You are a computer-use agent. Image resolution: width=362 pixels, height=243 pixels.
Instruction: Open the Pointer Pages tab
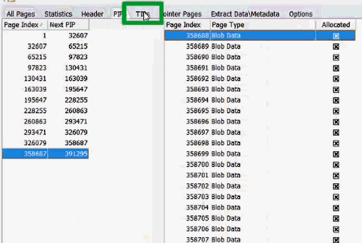coord(183,14)
